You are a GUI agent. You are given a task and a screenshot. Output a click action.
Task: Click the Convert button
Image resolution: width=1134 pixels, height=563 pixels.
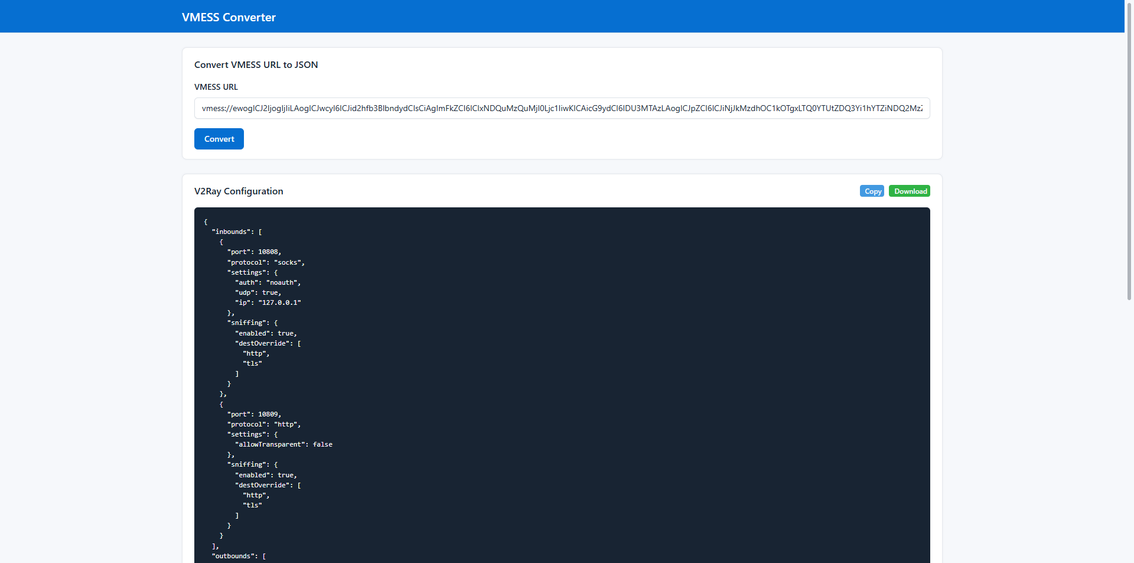point(219,139)
